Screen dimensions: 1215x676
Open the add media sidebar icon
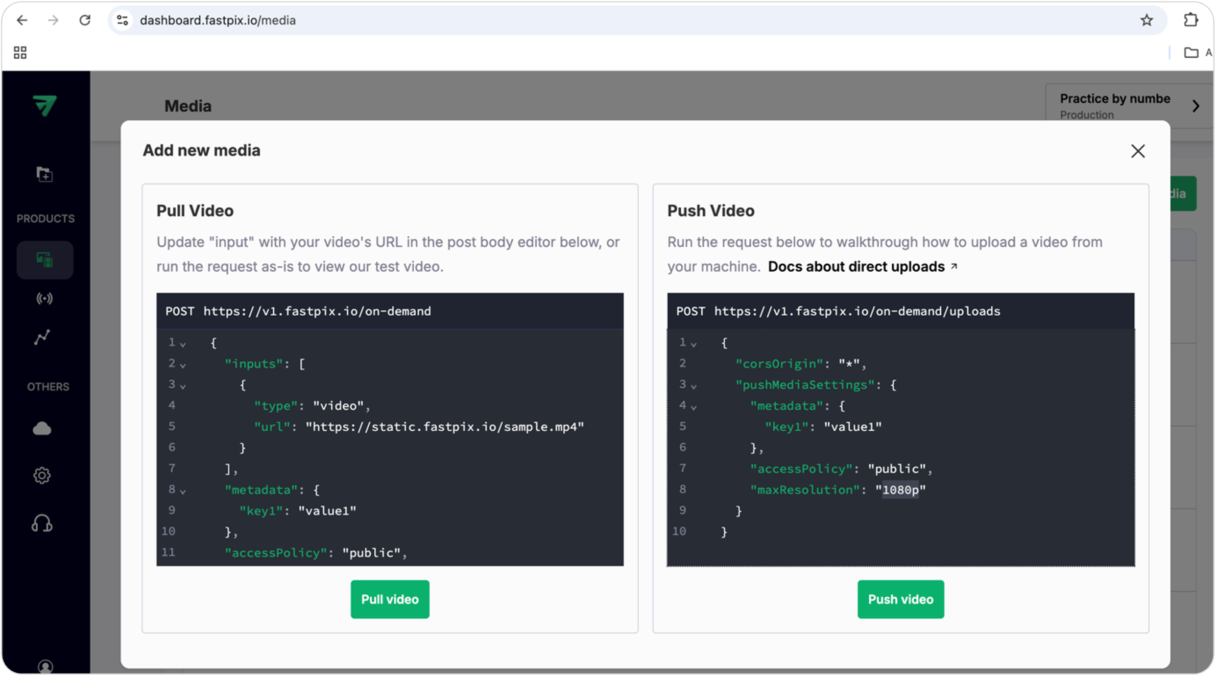(45, 174)
